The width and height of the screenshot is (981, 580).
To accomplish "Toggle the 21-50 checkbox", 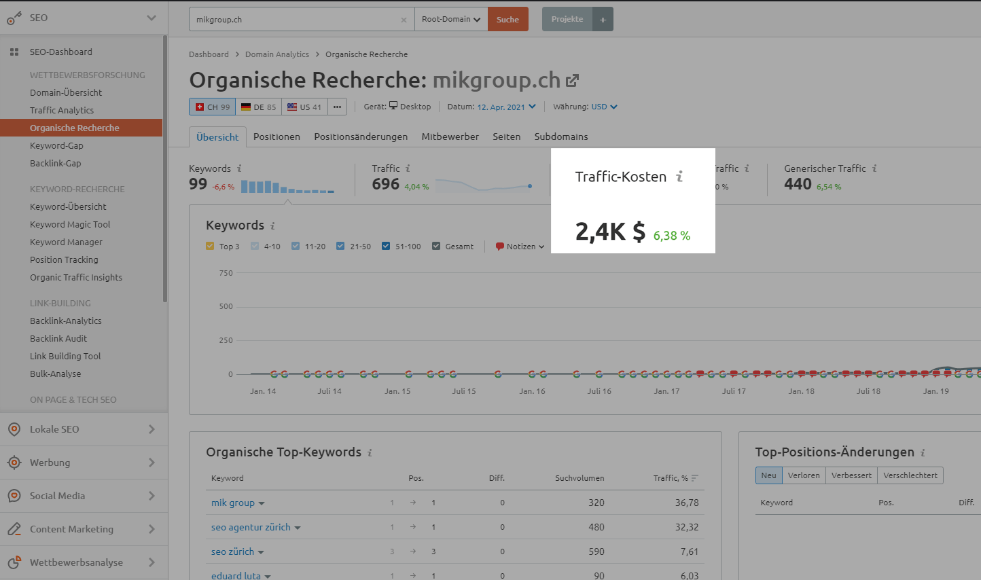I will 340,246.
